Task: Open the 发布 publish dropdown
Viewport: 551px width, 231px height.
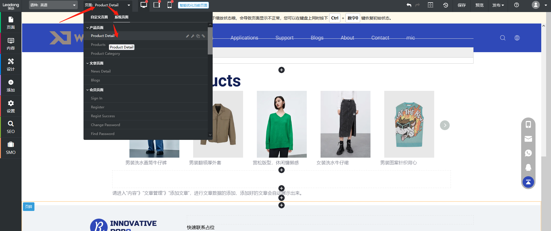Action: coord(498,5)
